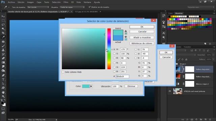Select the History Brush tool
This screenshot has width=216, height=121.
point(3,54)
